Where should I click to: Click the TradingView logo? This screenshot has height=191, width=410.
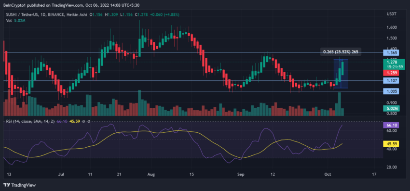pyautogui.click(x=20, y=185)
